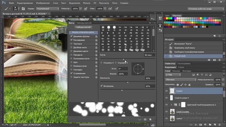
Task: Open Изображение menu
Action: pyautogui.click(x=43, y=3)
